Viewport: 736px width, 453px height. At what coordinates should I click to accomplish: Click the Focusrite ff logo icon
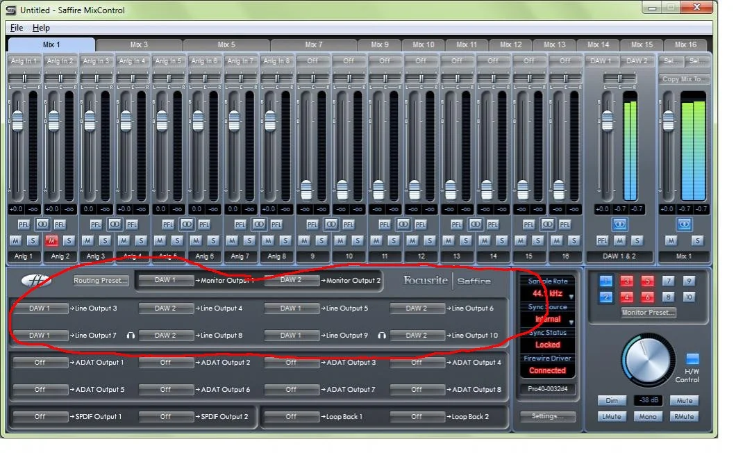(36, 281)
